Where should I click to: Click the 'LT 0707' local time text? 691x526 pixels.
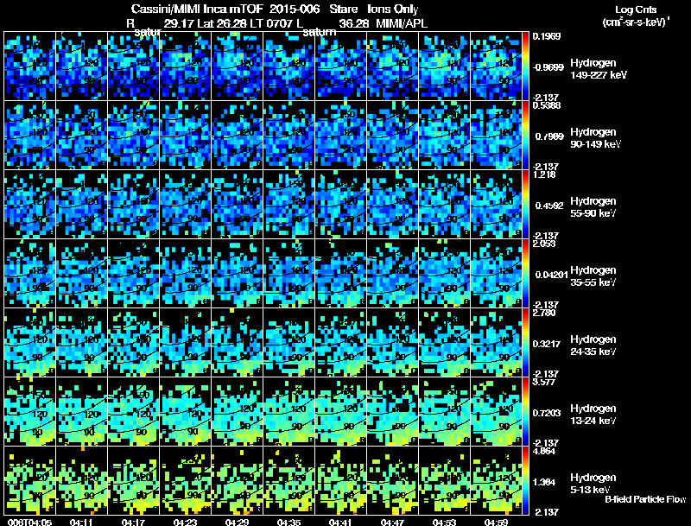(271, 23)
